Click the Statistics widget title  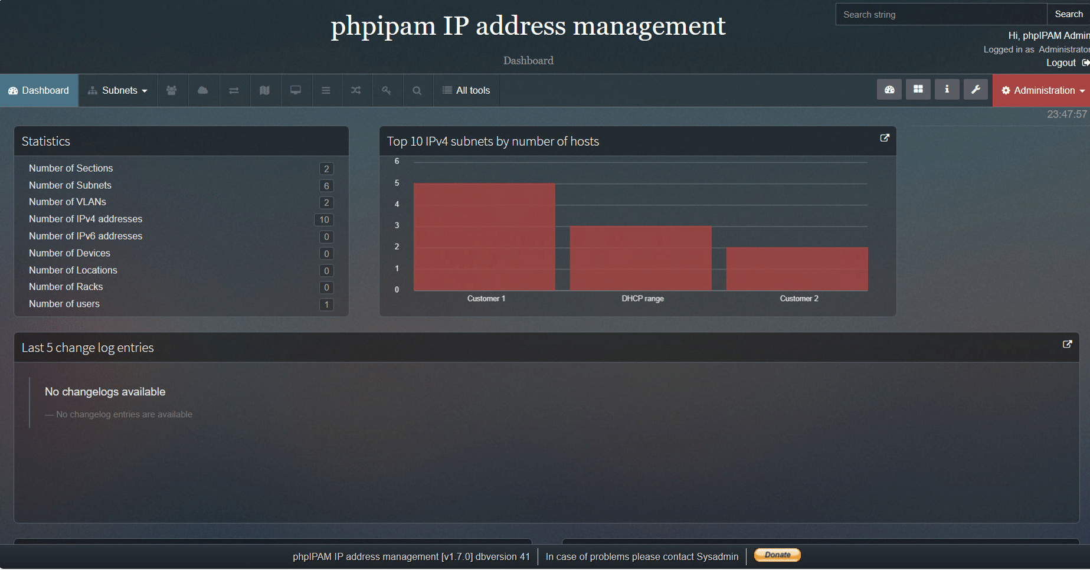(46, 142)
